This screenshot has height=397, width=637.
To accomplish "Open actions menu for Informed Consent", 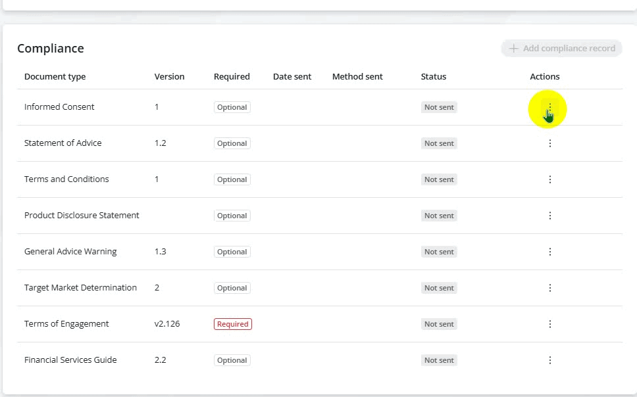I will (x=550, y=107).
